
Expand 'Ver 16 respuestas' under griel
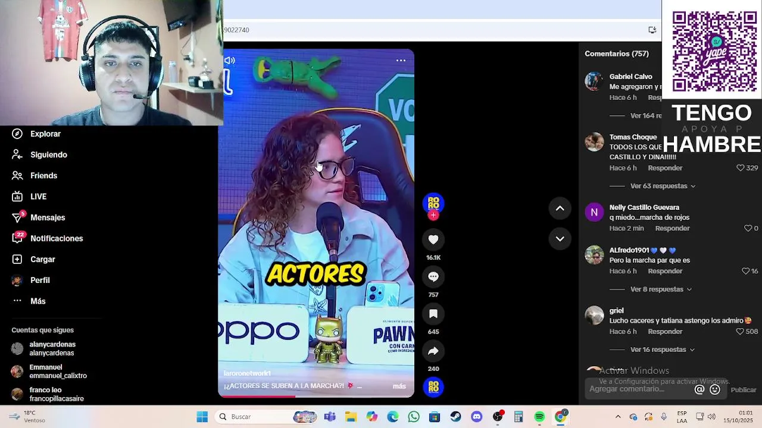coord(663,350)
